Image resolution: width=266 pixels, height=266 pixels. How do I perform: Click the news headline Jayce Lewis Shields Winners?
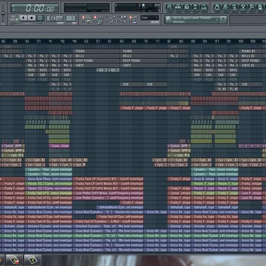tap(192, 20)
